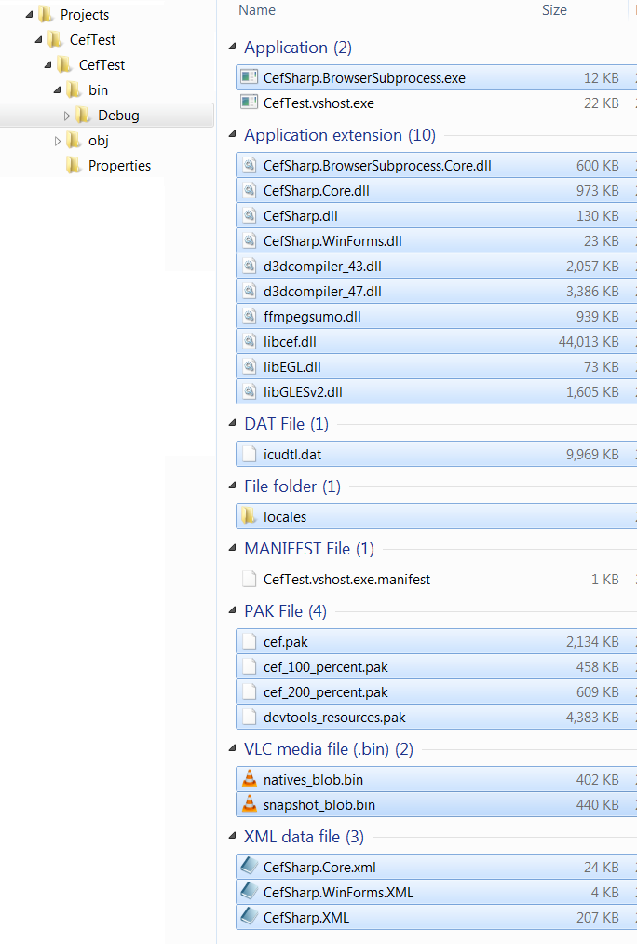The image size is (637, 944).
Task: Select the Projects folder label in tree
Action: 85,15
